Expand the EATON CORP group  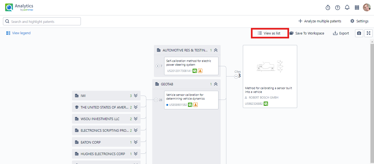(136, 142)
